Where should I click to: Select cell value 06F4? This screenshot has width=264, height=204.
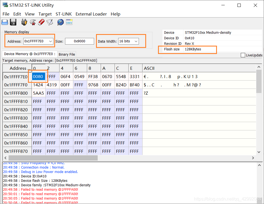[x=66, y=77]
